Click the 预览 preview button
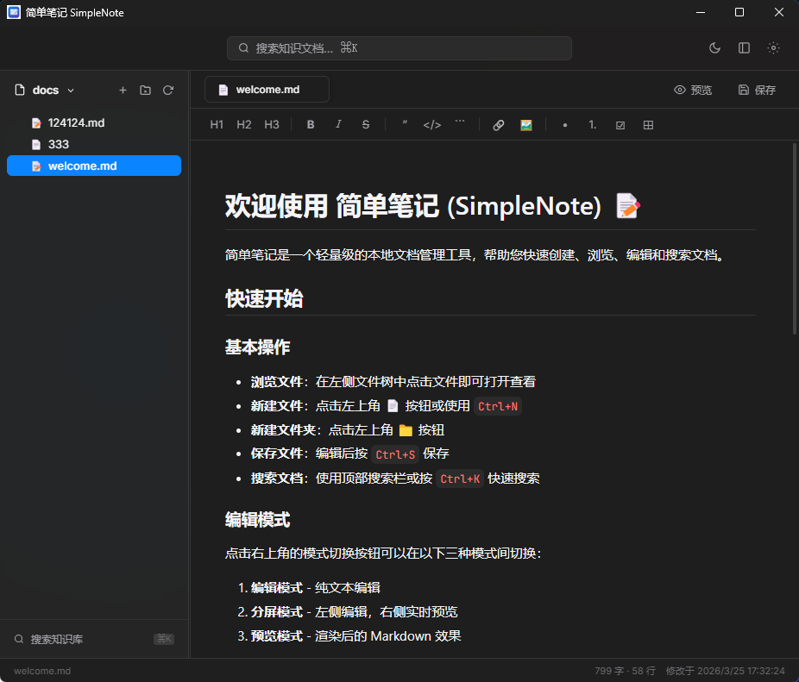799x682 pixels. 693,89
